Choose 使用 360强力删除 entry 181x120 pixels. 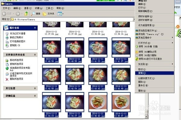tap(154, 55)
